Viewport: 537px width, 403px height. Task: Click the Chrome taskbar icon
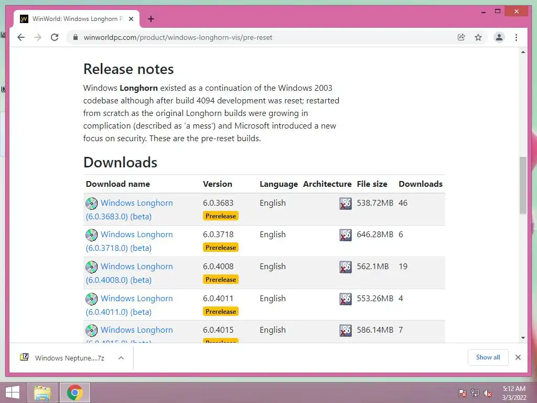75,393
